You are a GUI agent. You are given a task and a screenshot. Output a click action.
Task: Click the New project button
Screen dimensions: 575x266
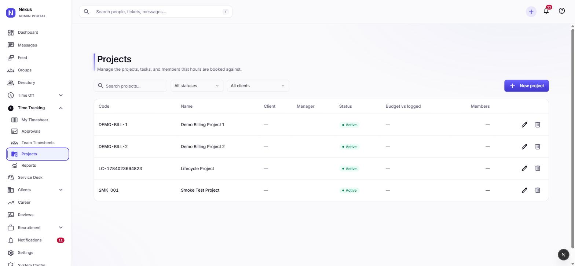click(527, 86)
